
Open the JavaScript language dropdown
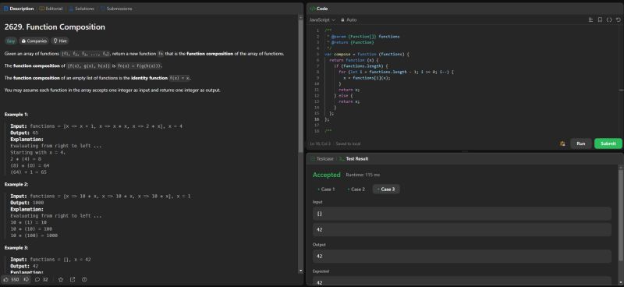coord(322,19)
